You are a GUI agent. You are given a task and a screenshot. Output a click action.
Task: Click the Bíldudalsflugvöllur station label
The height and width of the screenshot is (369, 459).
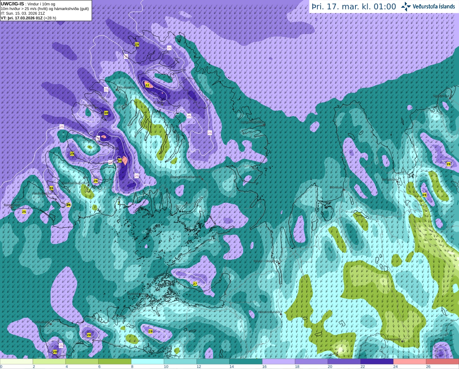point(75,183)
